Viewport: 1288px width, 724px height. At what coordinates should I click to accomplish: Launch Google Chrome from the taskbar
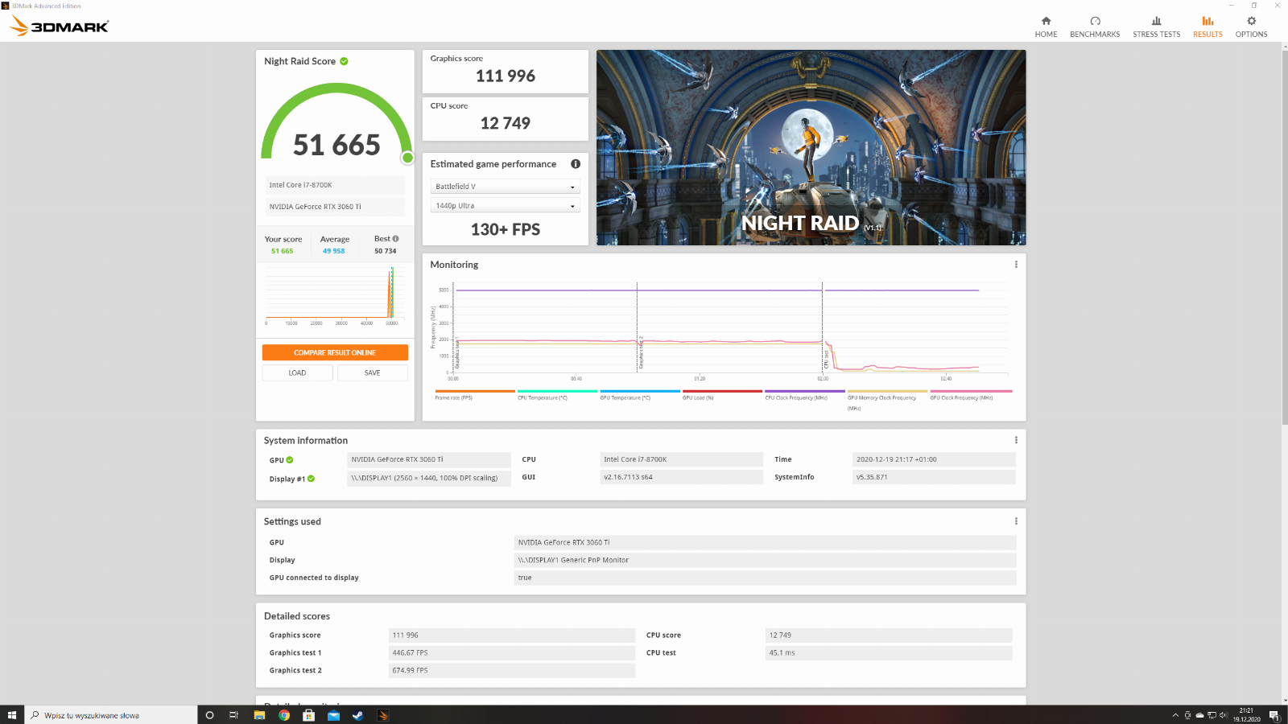click(284, 715)
